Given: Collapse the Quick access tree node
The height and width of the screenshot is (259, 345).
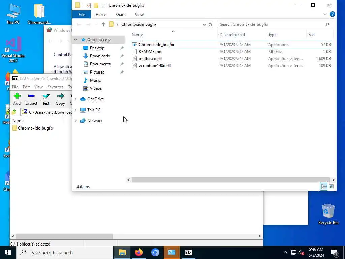Looking at the screenshot, I should [x=76, y=40].
